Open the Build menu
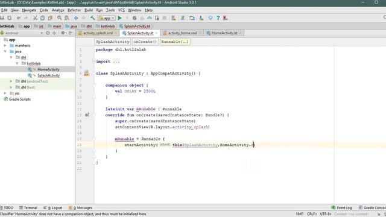Screen dimensions: 386x217 pyautogui.click(x=89, y=10)
